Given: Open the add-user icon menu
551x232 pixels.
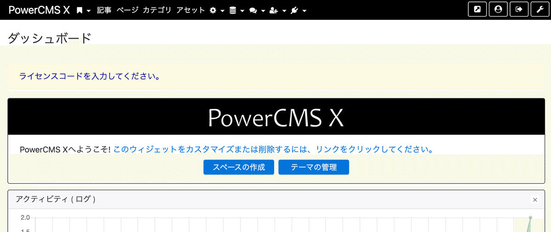Looking at the screenshot, I should [x=277, y=10].
